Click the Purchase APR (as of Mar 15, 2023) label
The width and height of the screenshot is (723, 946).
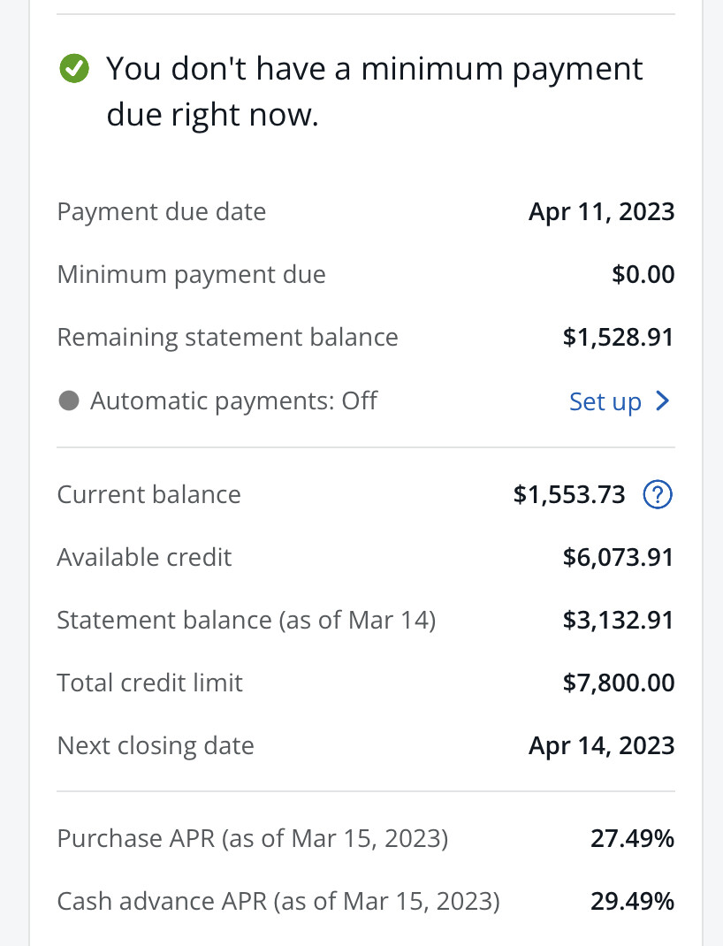tap(253, 839)
